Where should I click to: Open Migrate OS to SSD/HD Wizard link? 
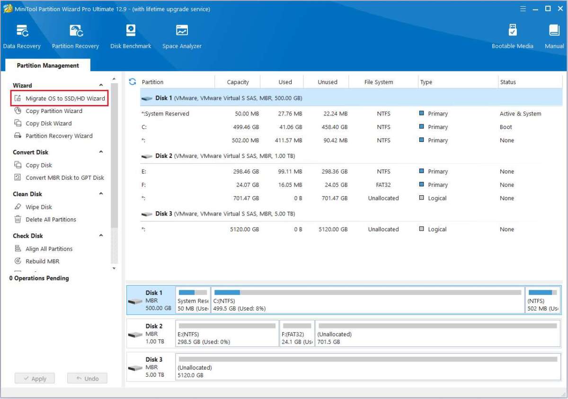(x=65, y=98)
